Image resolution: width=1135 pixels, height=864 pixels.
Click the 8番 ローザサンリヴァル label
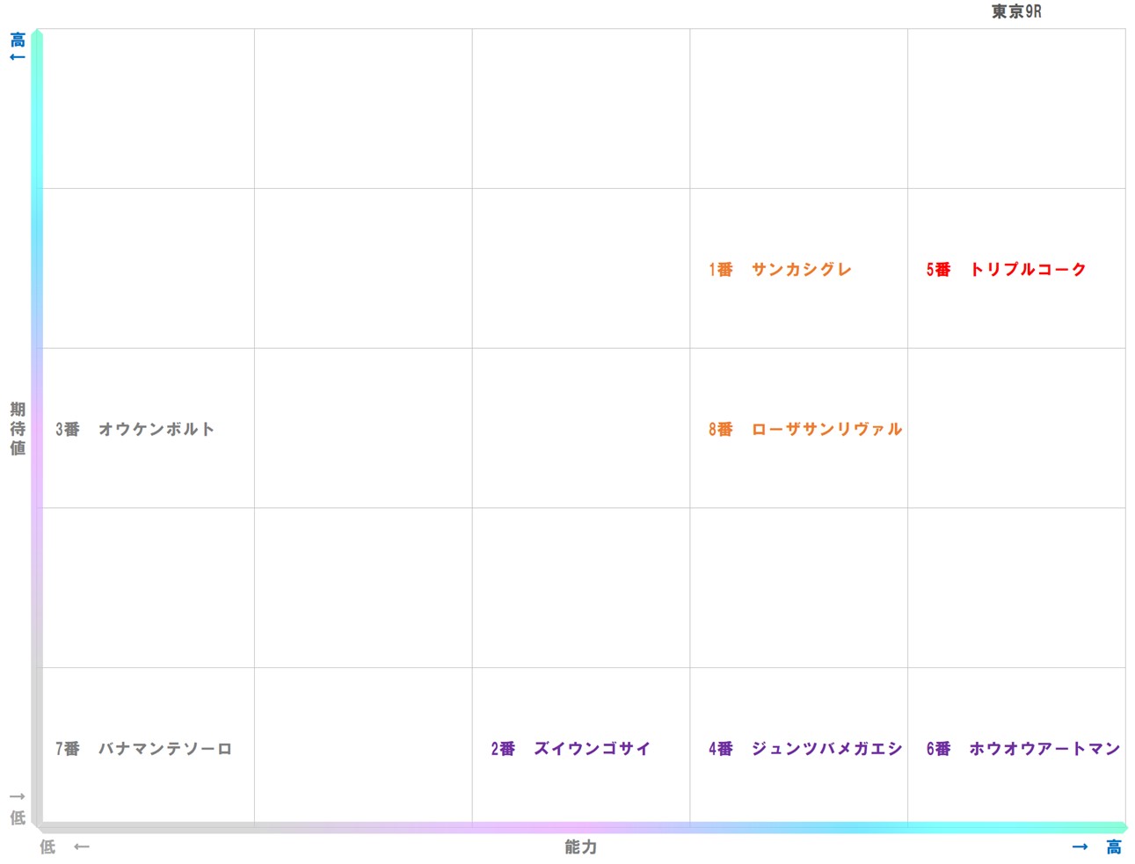804,430
